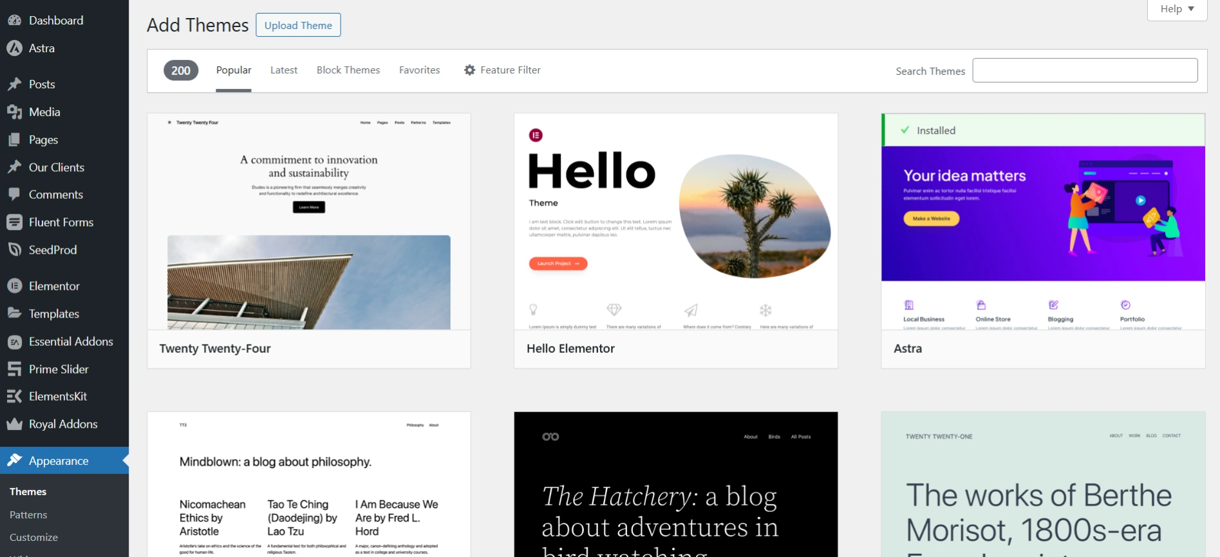The height and width of the screenshot is (557, 1220).
Task: Select the Astra theme preview image
Action: pyautogui.click(x=1043, y=238)
